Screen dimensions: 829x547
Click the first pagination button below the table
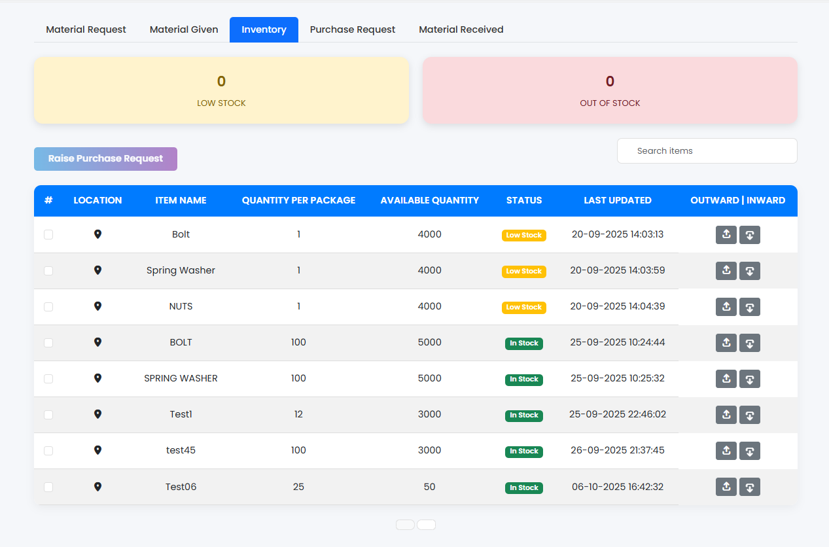[x=405, y=525]
